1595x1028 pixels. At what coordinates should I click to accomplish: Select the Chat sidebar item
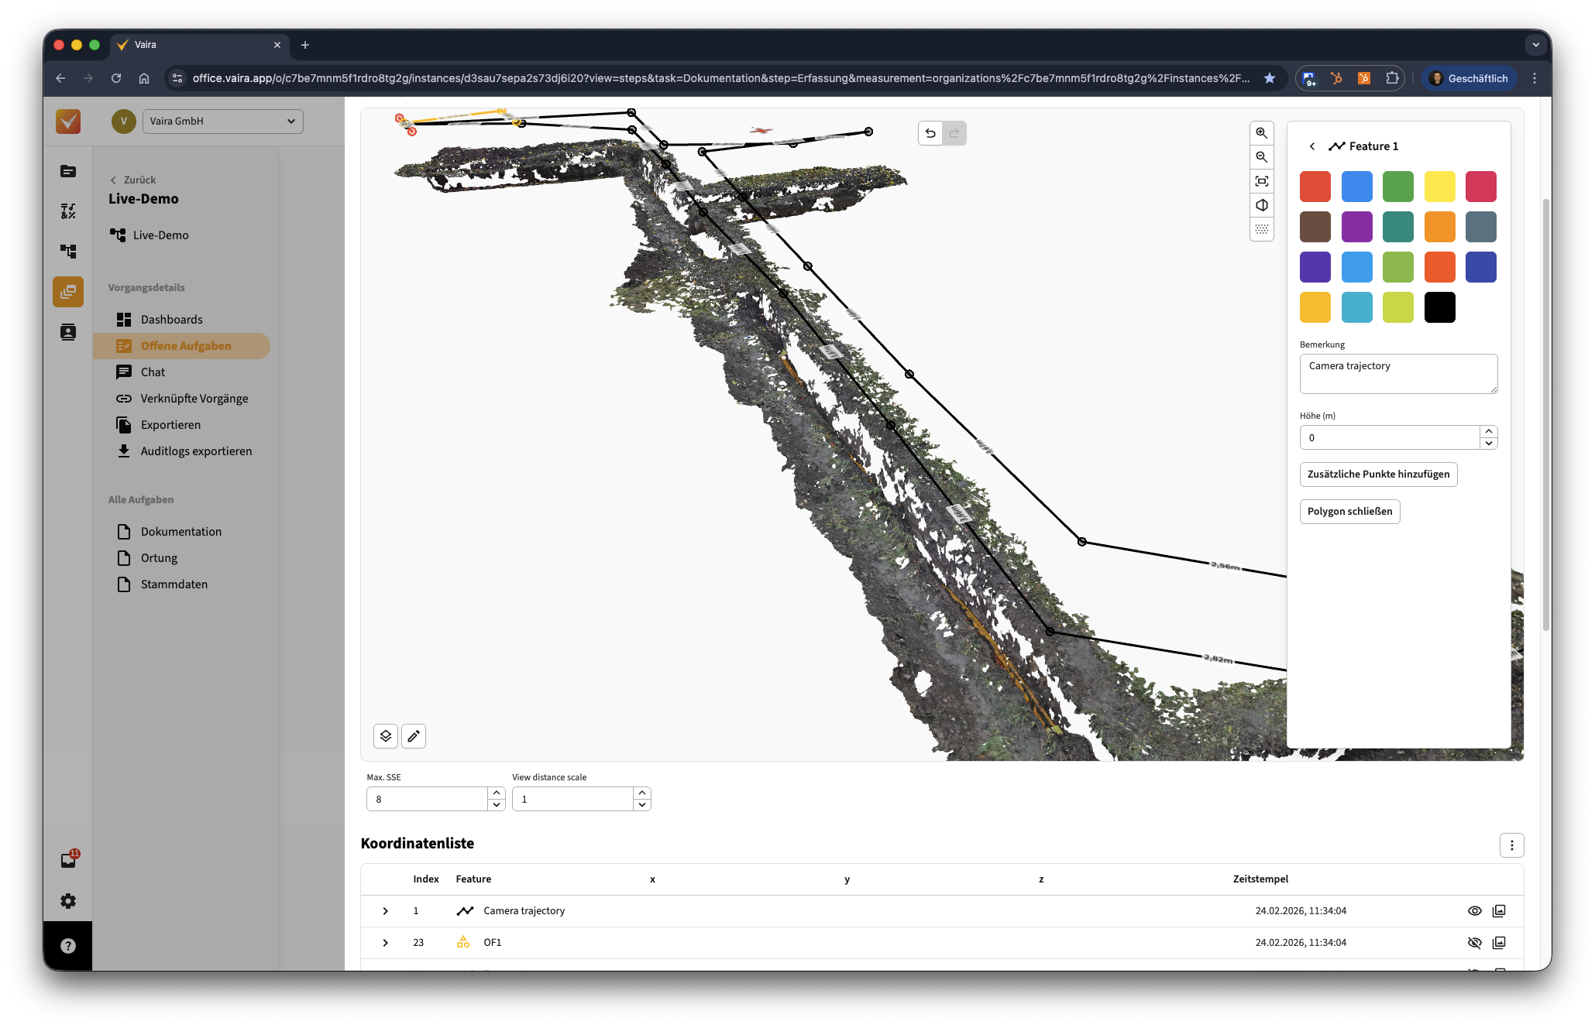coord(153,372)
